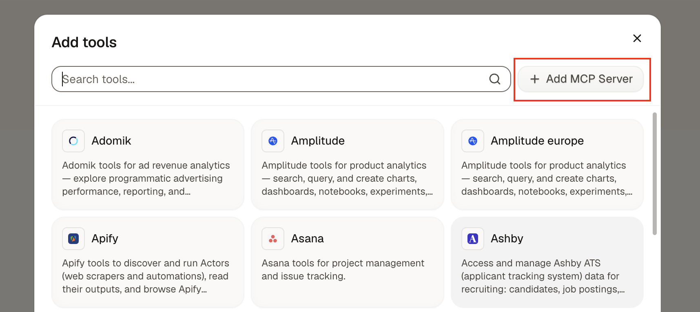Select the Amplitude card title
The height and width of the screenshot is (312, 700).
click(318, 141)
